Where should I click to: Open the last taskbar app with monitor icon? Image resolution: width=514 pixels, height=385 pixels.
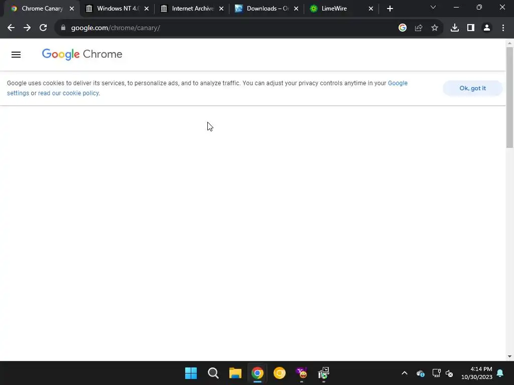324,373
